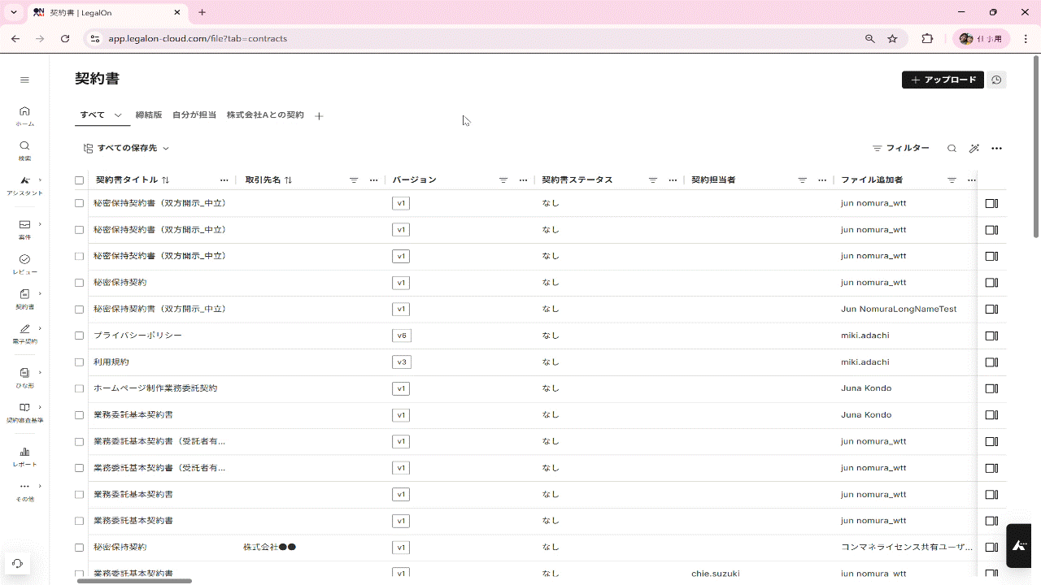Image resolution: width=1041 pixels, height=585 pixels.
Task: Open the hamburger menu in sidebar
Action: click(x=24, y=80)
